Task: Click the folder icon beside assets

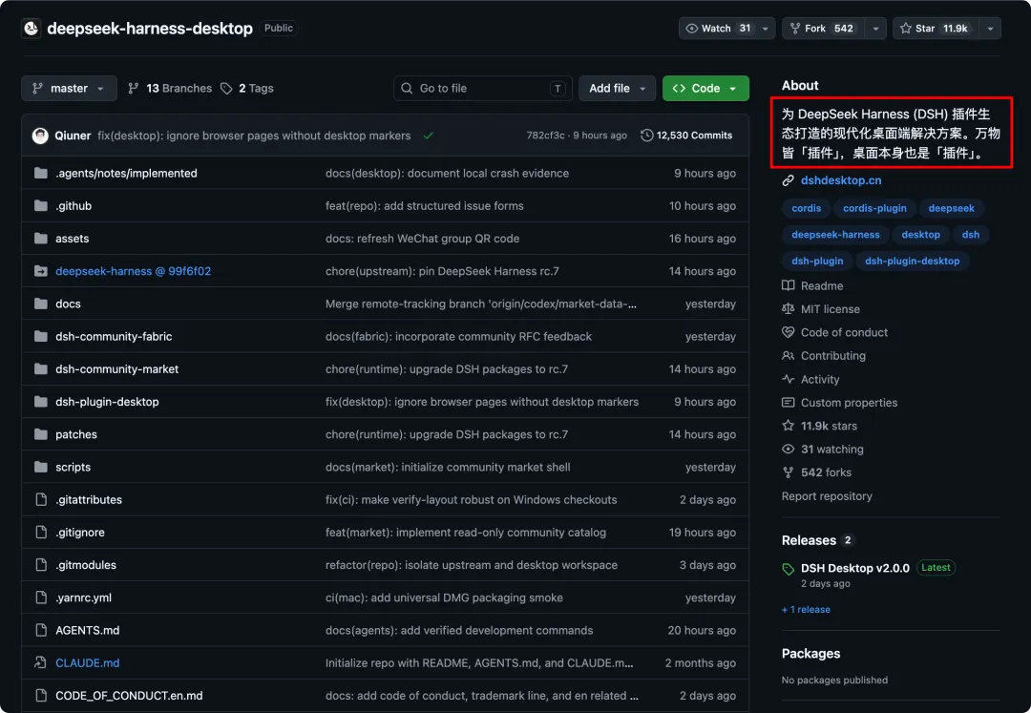Action: pyautogui.click(x=41, y=238)
